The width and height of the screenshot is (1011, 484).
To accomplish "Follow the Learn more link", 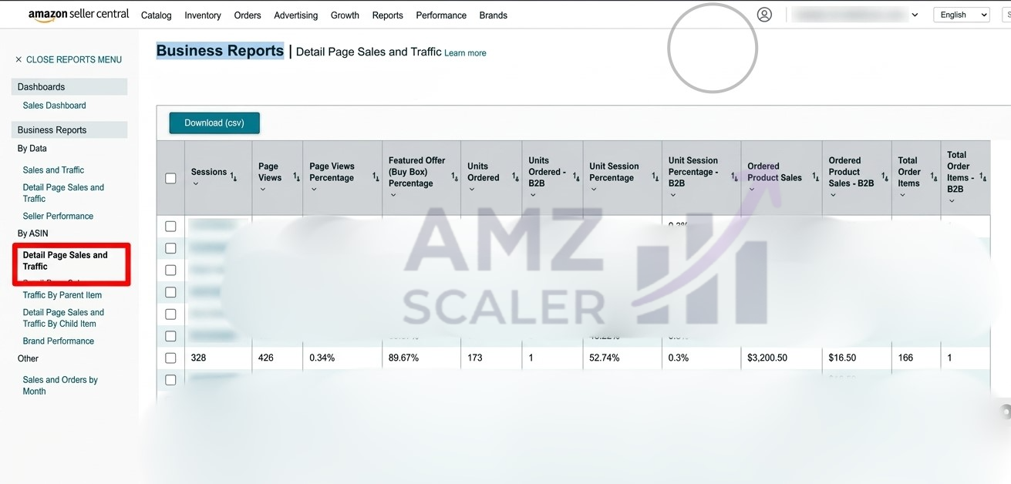I will [x=465, y=53].
